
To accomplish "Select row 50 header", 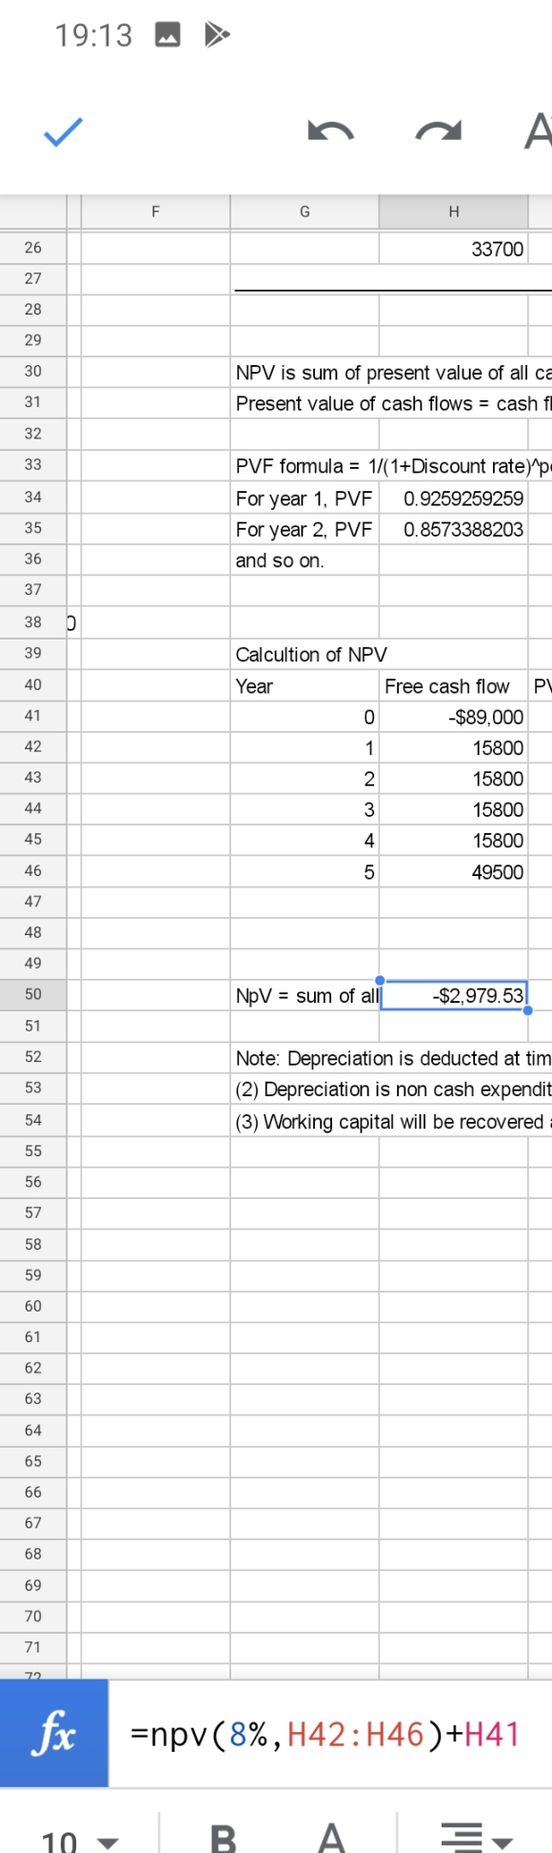I will [x=33, y=994].
